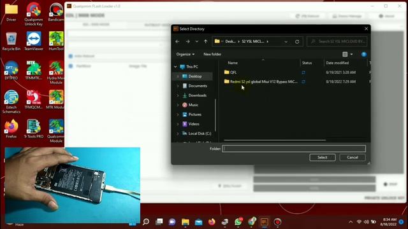
Task: Open Local Disk (C:) in navigation pane
Action: 200,134
